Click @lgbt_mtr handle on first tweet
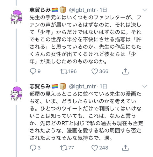Screen dimensions: 153x157 click(x=82, y=10)
